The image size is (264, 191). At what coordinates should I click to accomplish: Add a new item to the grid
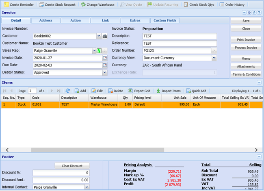tap(80, 91)
